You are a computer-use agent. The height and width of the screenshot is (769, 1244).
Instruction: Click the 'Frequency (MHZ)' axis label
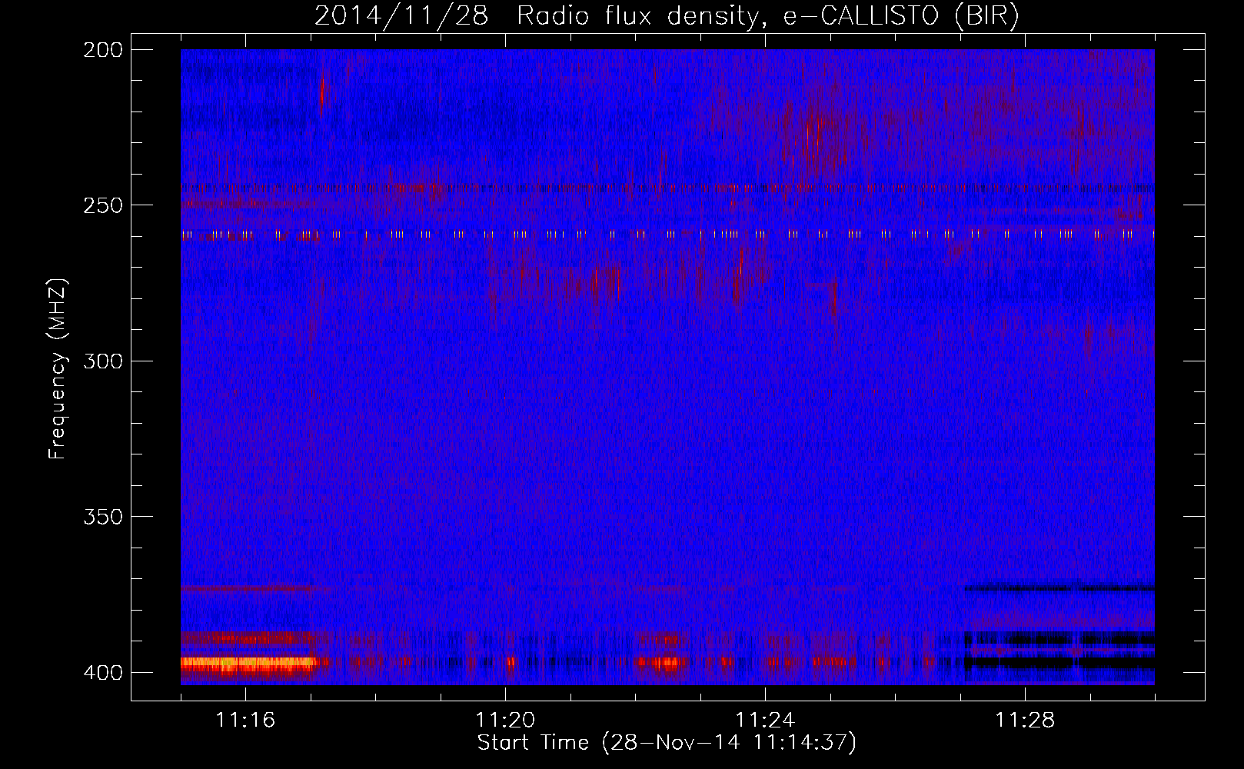pyautogui.click(x=58, y=368)
